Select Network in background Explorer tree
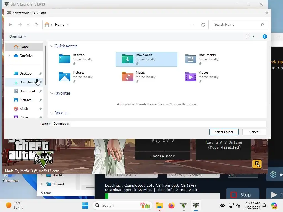The height and width of the screenshot is (212, 283). pyautogui.click(x=56, y=184)
